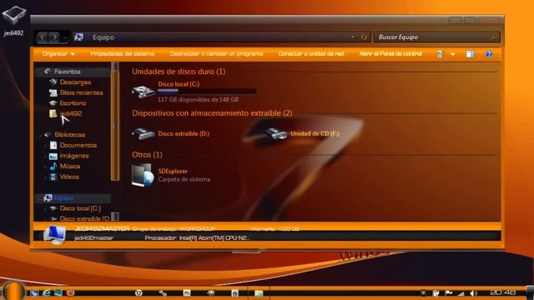534x300 pixels.
Task: Open help via the question mark icon
Action: [489, 54]
